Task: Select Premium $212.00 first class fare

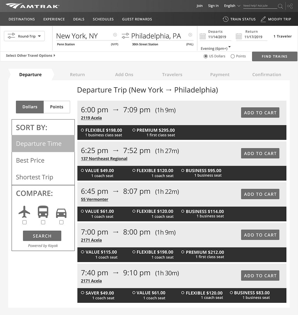Action: [x=183, y=252]
